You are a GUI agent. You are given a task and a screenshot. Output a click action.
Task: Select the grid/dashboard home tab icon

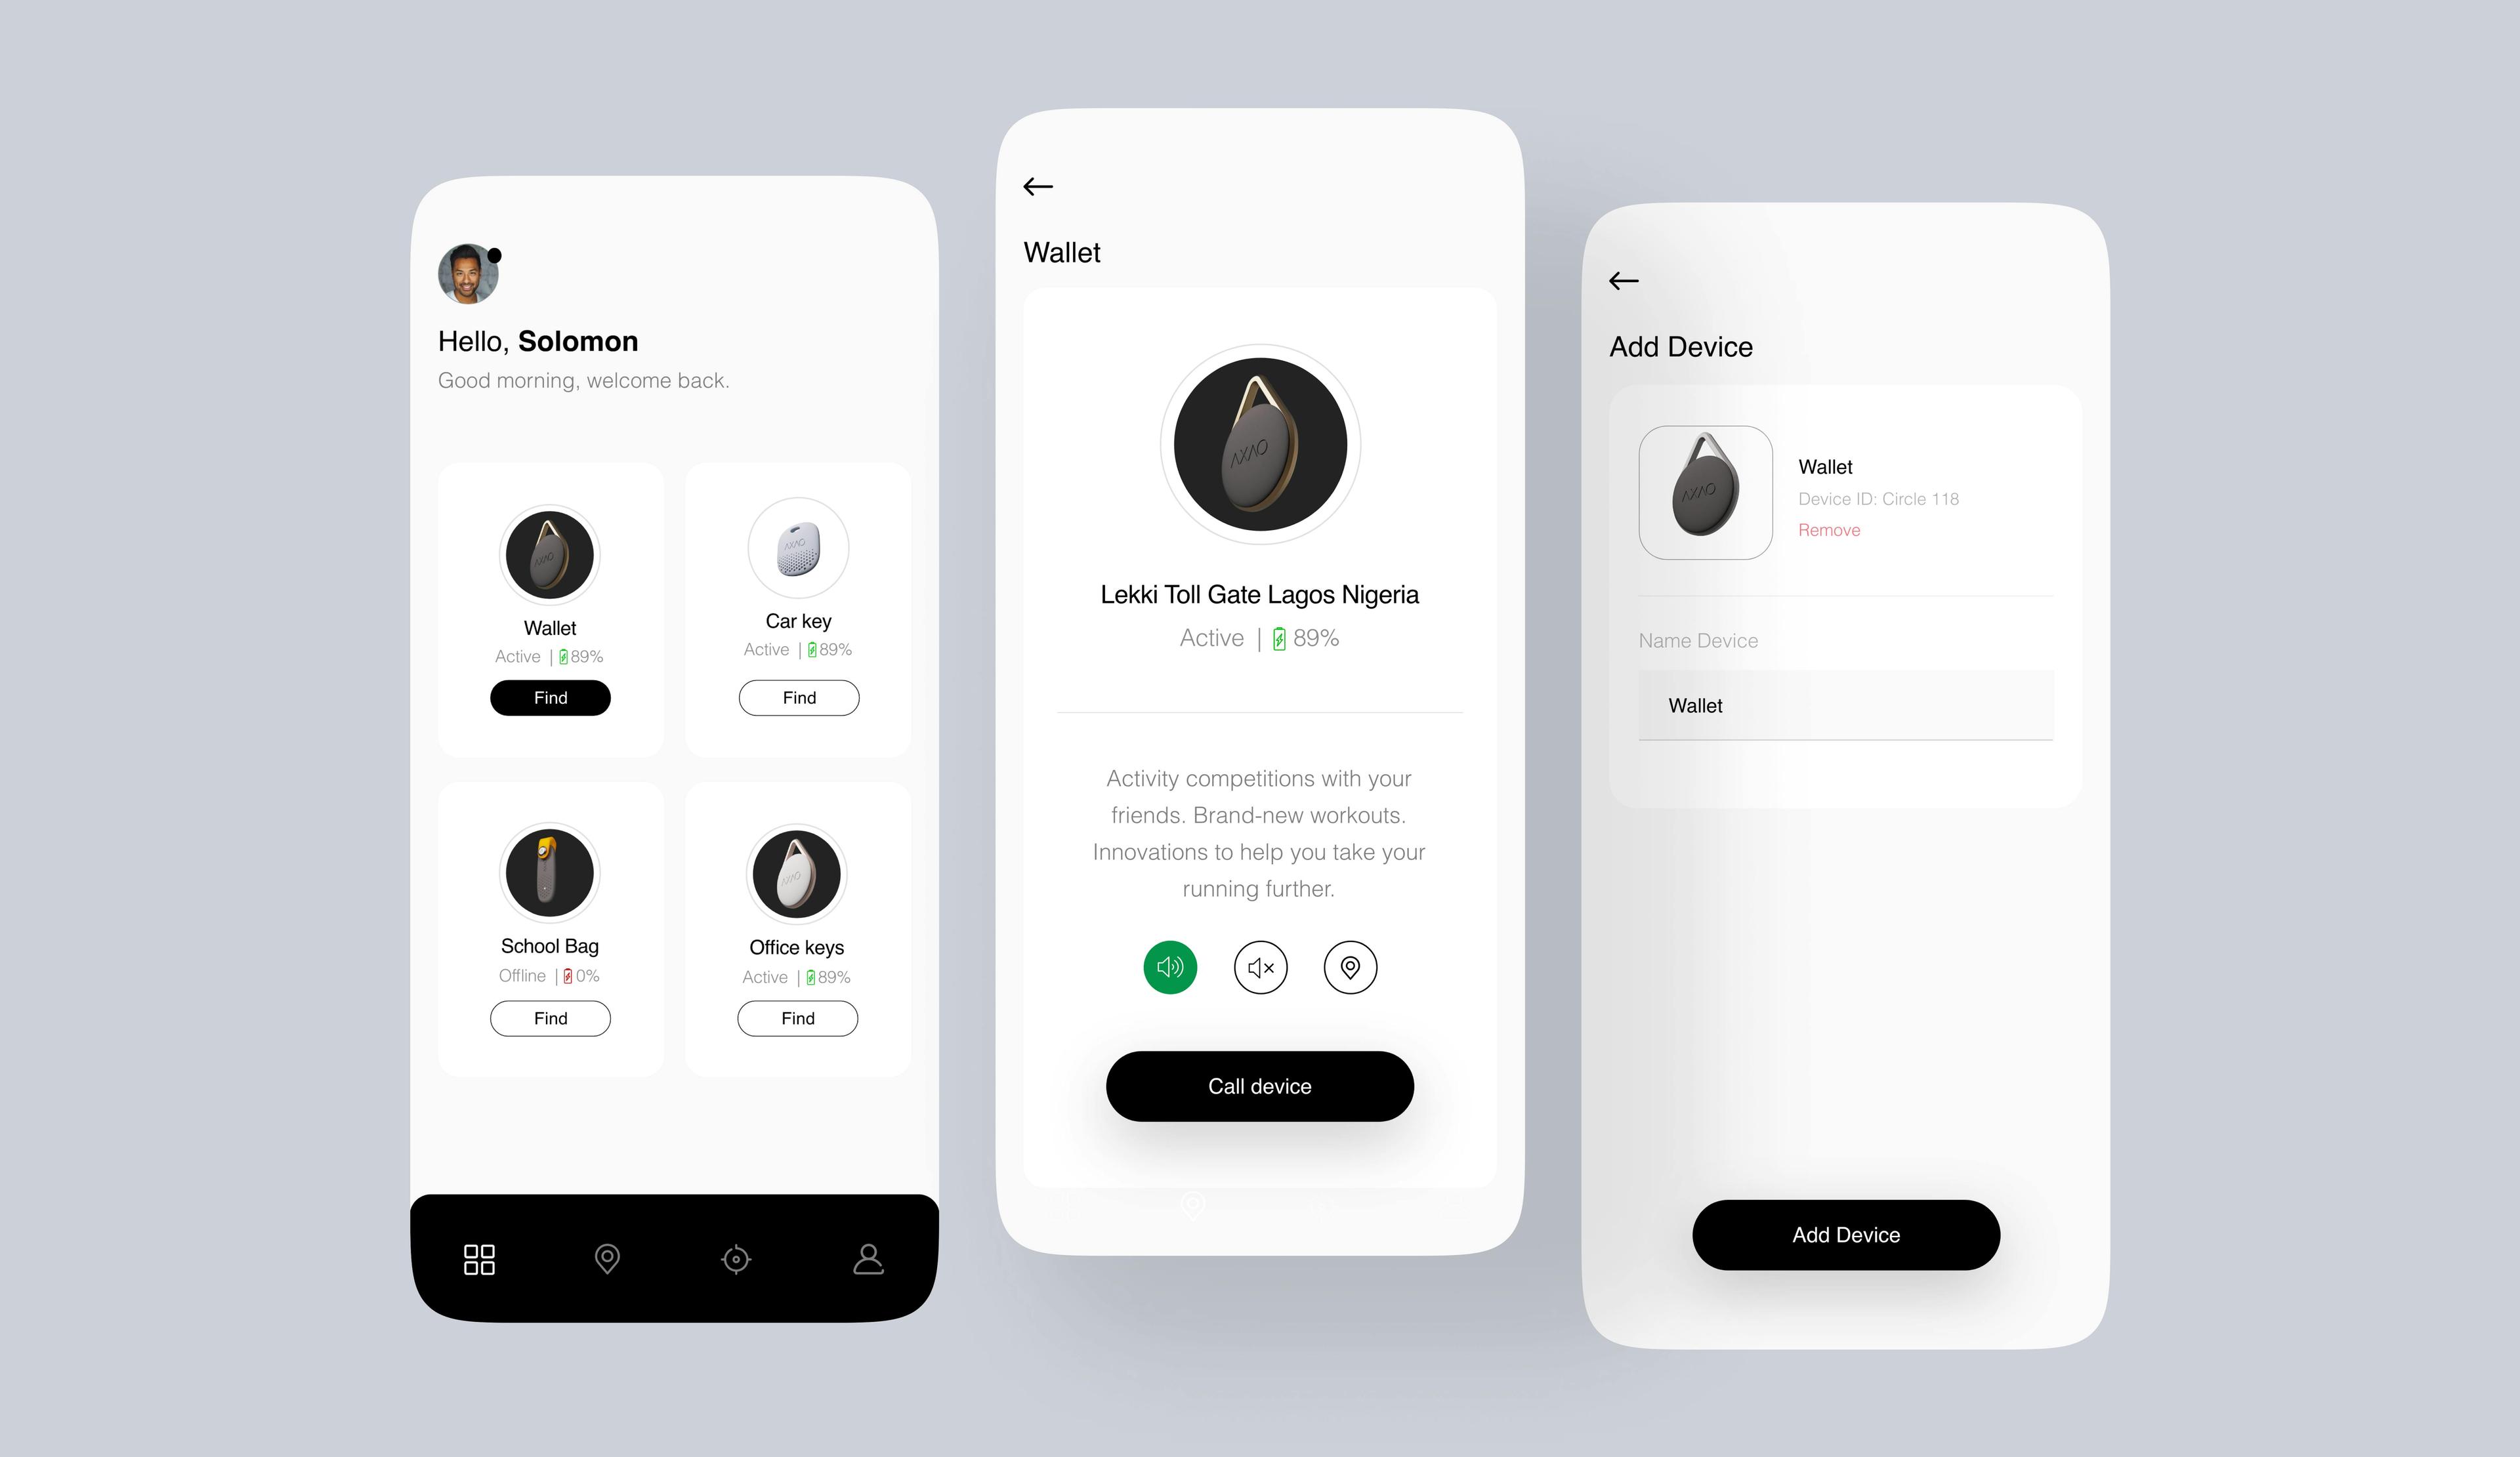(477, 1258)
